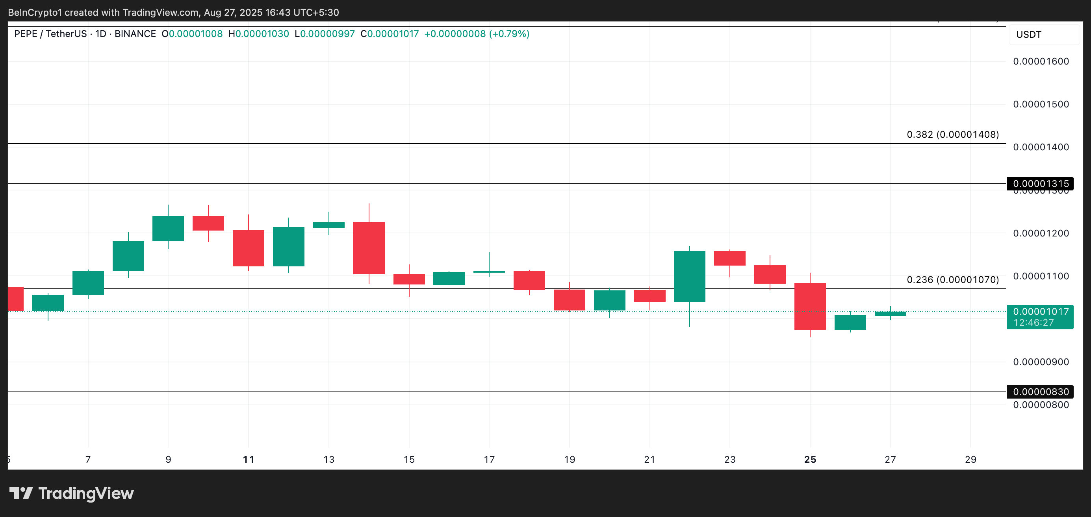Screen dimensions: 1091x517
Task: Click the BINANCE exchange label
Action: 135,34
